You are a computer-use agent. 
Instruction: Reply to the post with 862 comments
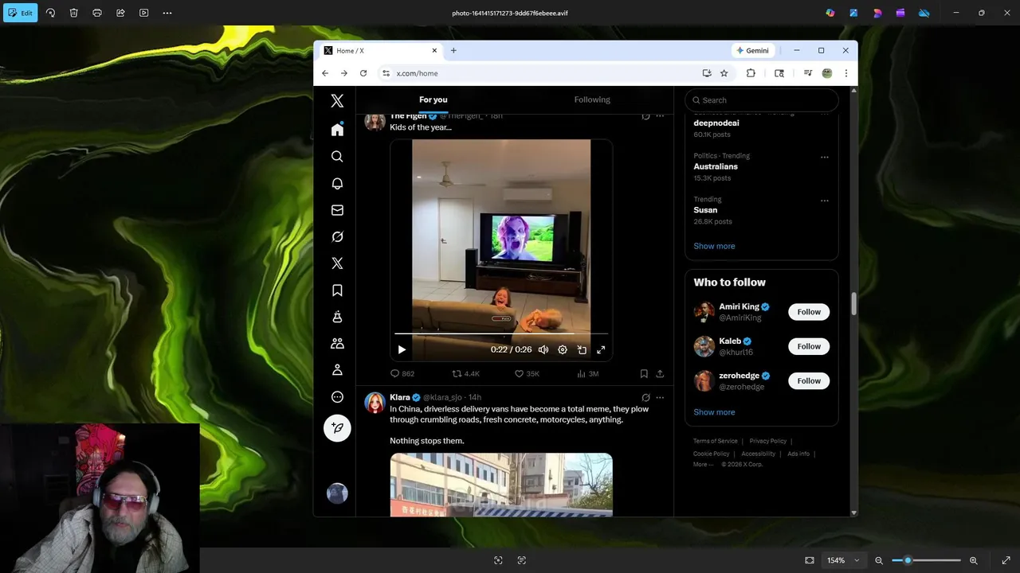tap(402, 373)
